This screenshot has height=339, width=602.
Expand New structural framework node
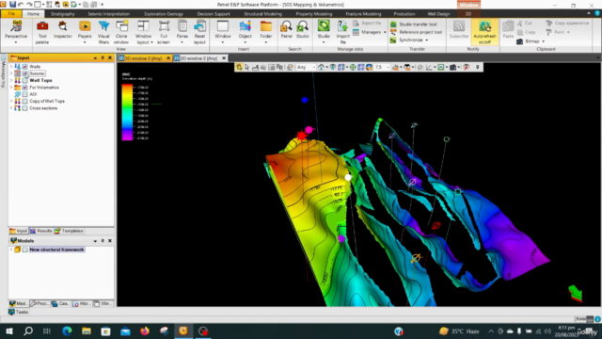[11, 250]
